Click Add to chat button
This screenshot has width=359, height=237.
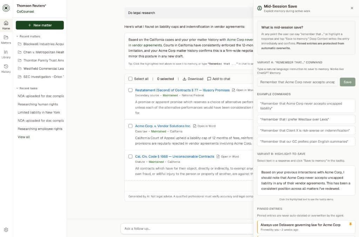(x=219, y=79)
